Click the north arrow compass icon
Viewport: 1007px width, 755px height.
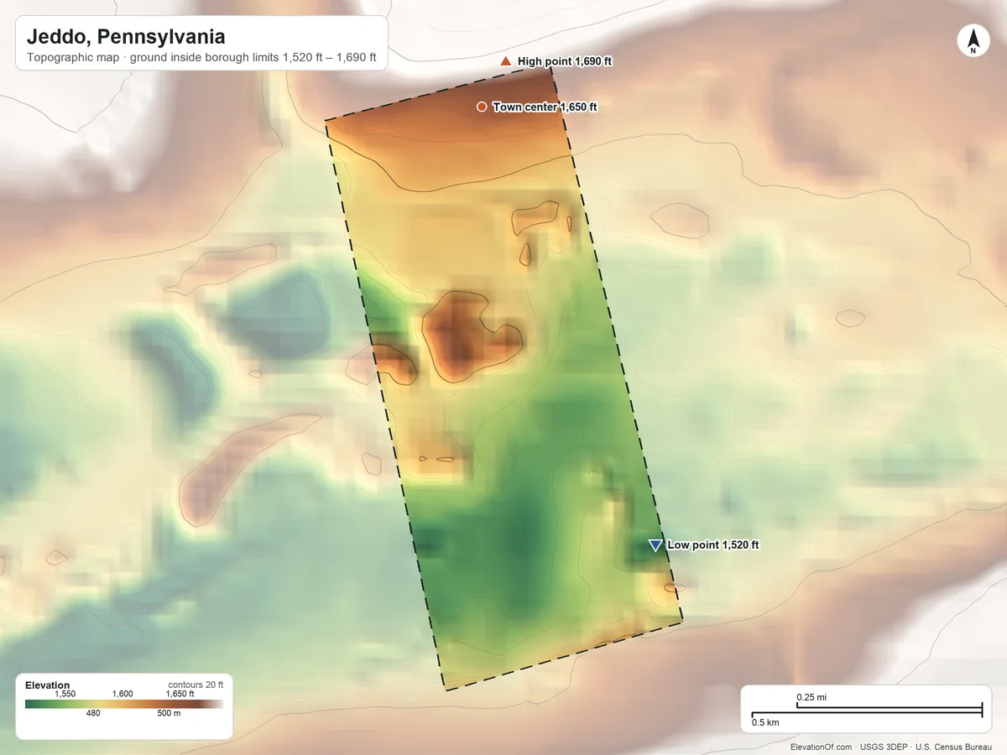tap(973, 42)
